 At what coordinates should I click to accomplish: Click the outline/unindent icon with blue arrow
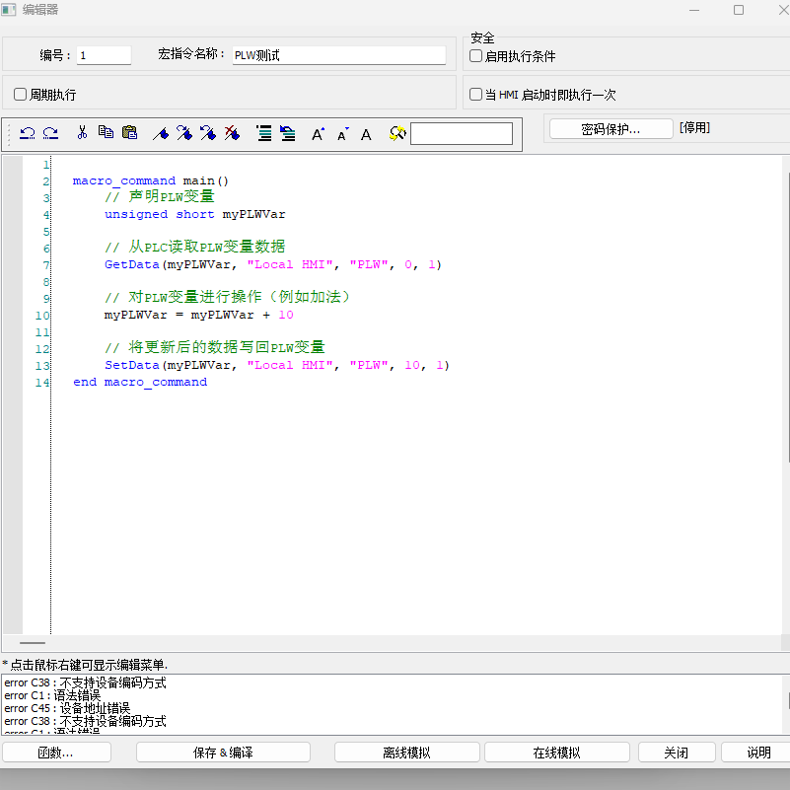[x=288, y=133]
